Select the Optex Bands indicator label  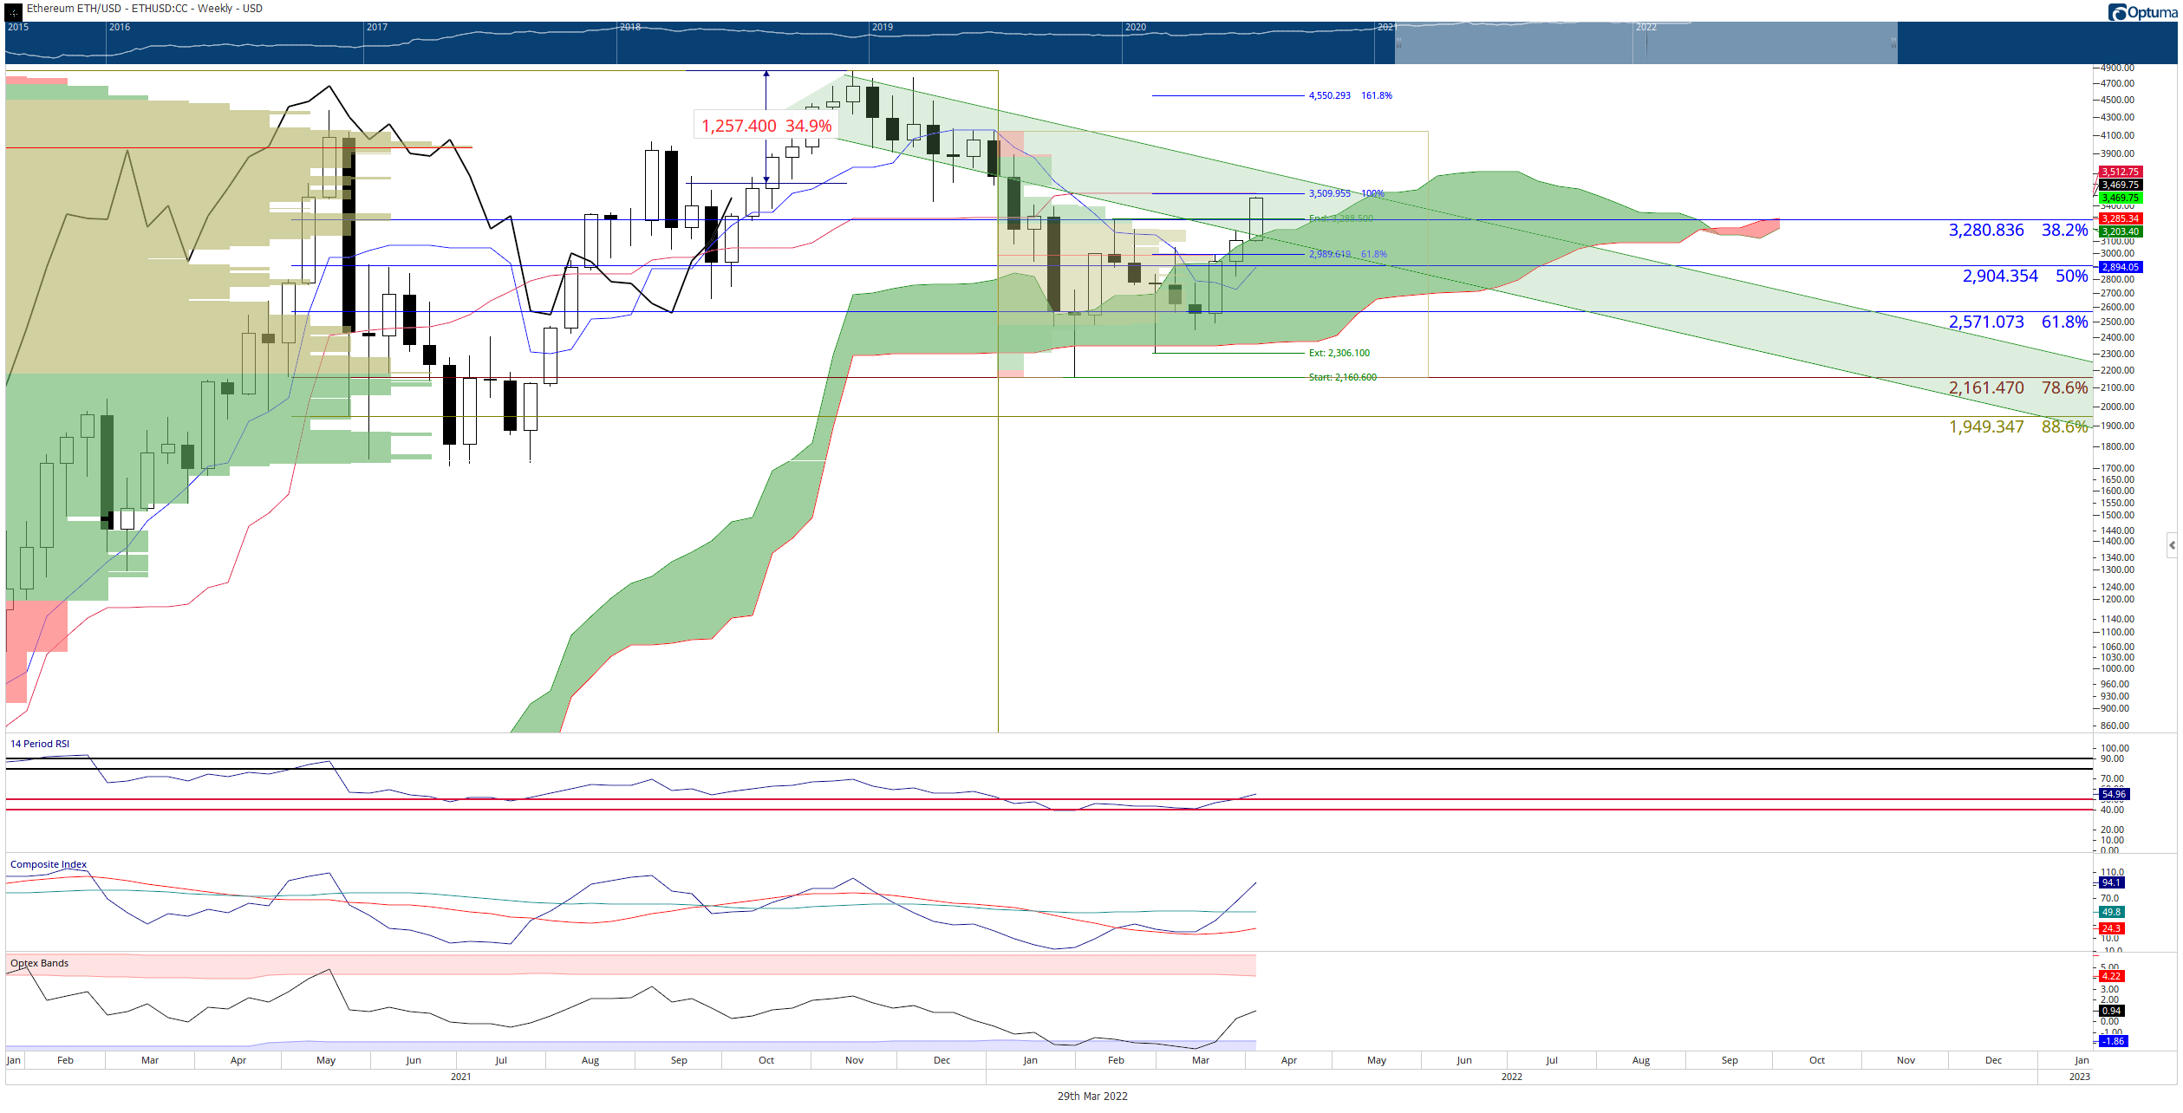pos(39,963)
